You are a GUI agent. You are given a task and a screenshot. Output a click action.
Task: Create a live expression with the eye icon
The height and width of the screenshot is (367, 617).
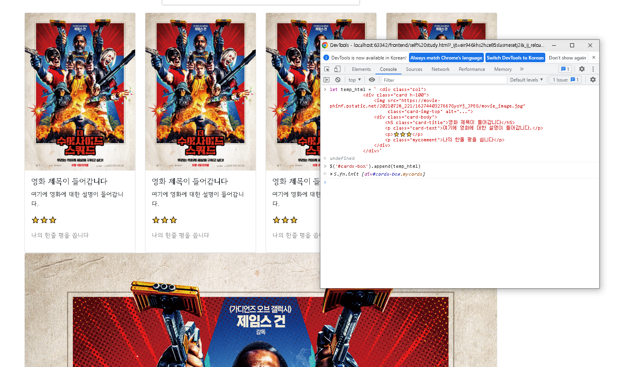coord(372,80)
